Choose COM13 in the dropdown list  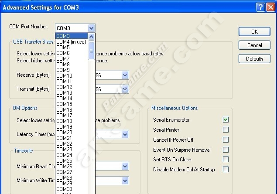(72, 93)
